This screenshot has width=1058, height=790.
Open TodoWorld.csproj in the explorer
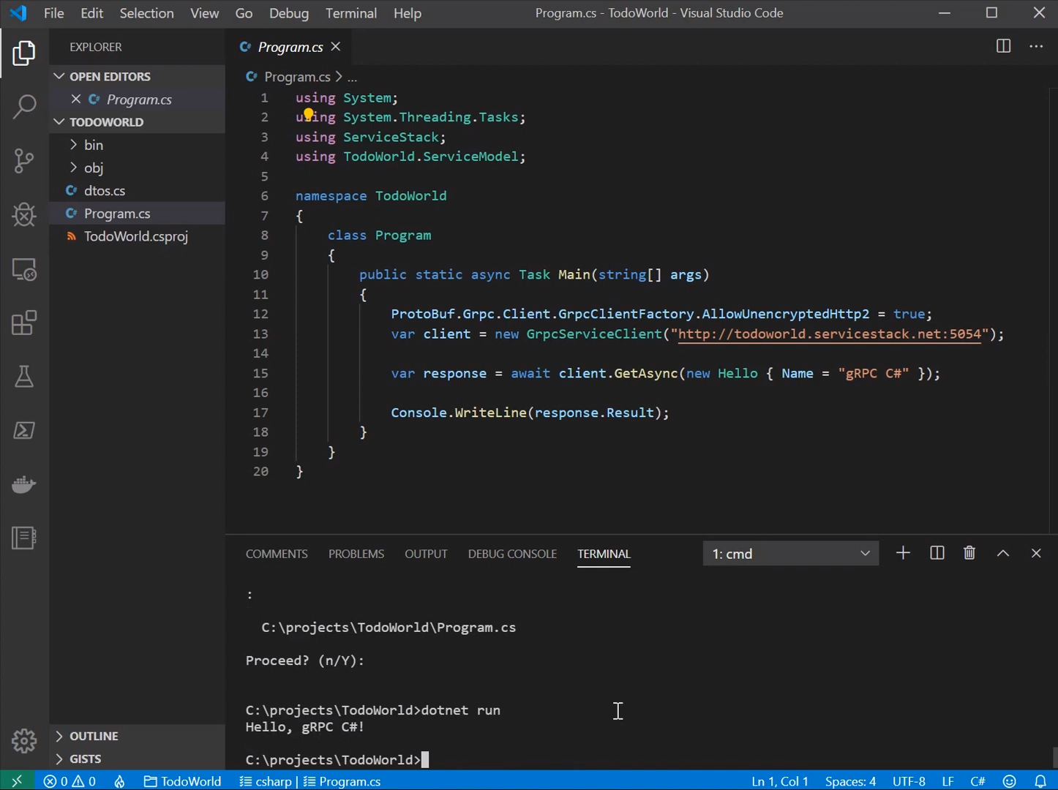point(138,236)
